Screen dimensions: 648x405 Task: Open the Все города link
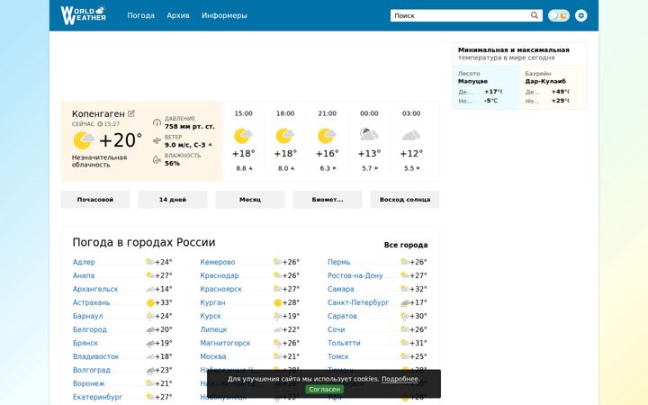click(x=406, y=245)
